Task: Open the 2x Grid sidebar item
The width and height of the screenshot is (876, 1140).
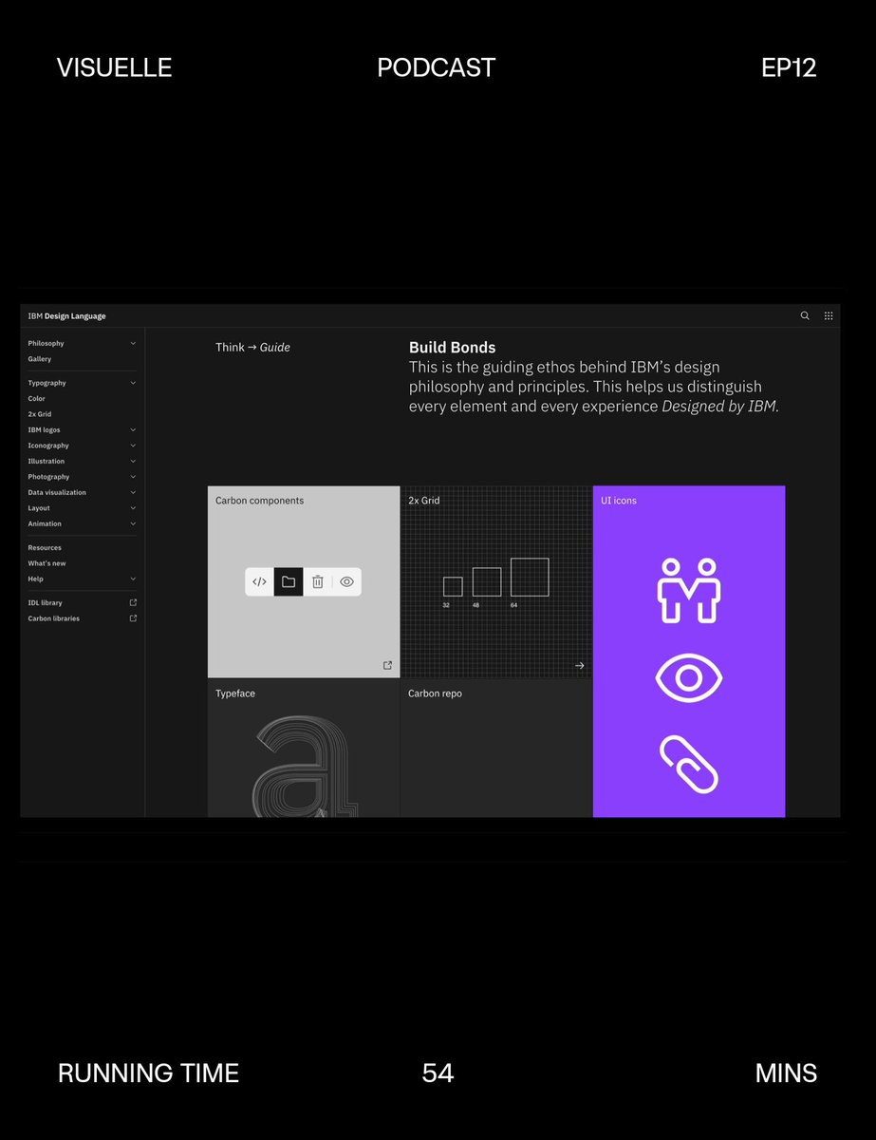Action: click(40, 414)
